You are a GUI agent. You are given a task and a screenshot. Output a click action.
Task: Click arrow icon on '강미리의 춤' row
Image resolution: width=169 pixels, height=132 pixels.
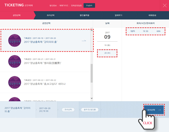coord(84,41)
